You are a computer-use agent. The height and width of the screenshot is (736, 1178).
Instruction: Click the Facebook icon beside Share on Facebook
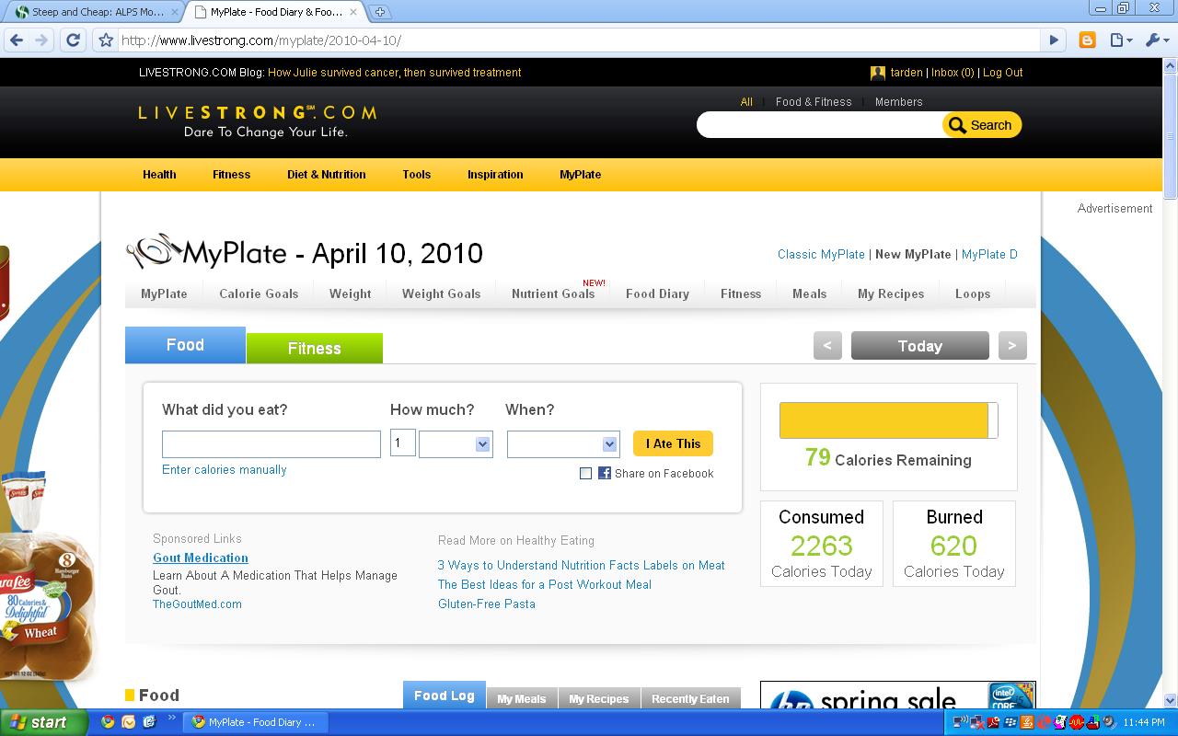pyautogui.click(x=605, y=473)
